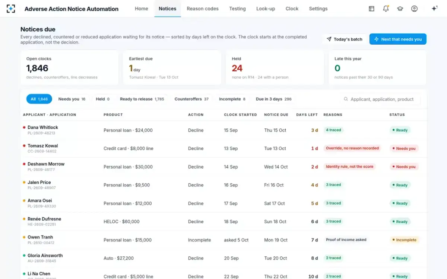This screenshot has width=447, height=279.
Task: Filter by Incomplete 8
Action: (x=232, y=99)
